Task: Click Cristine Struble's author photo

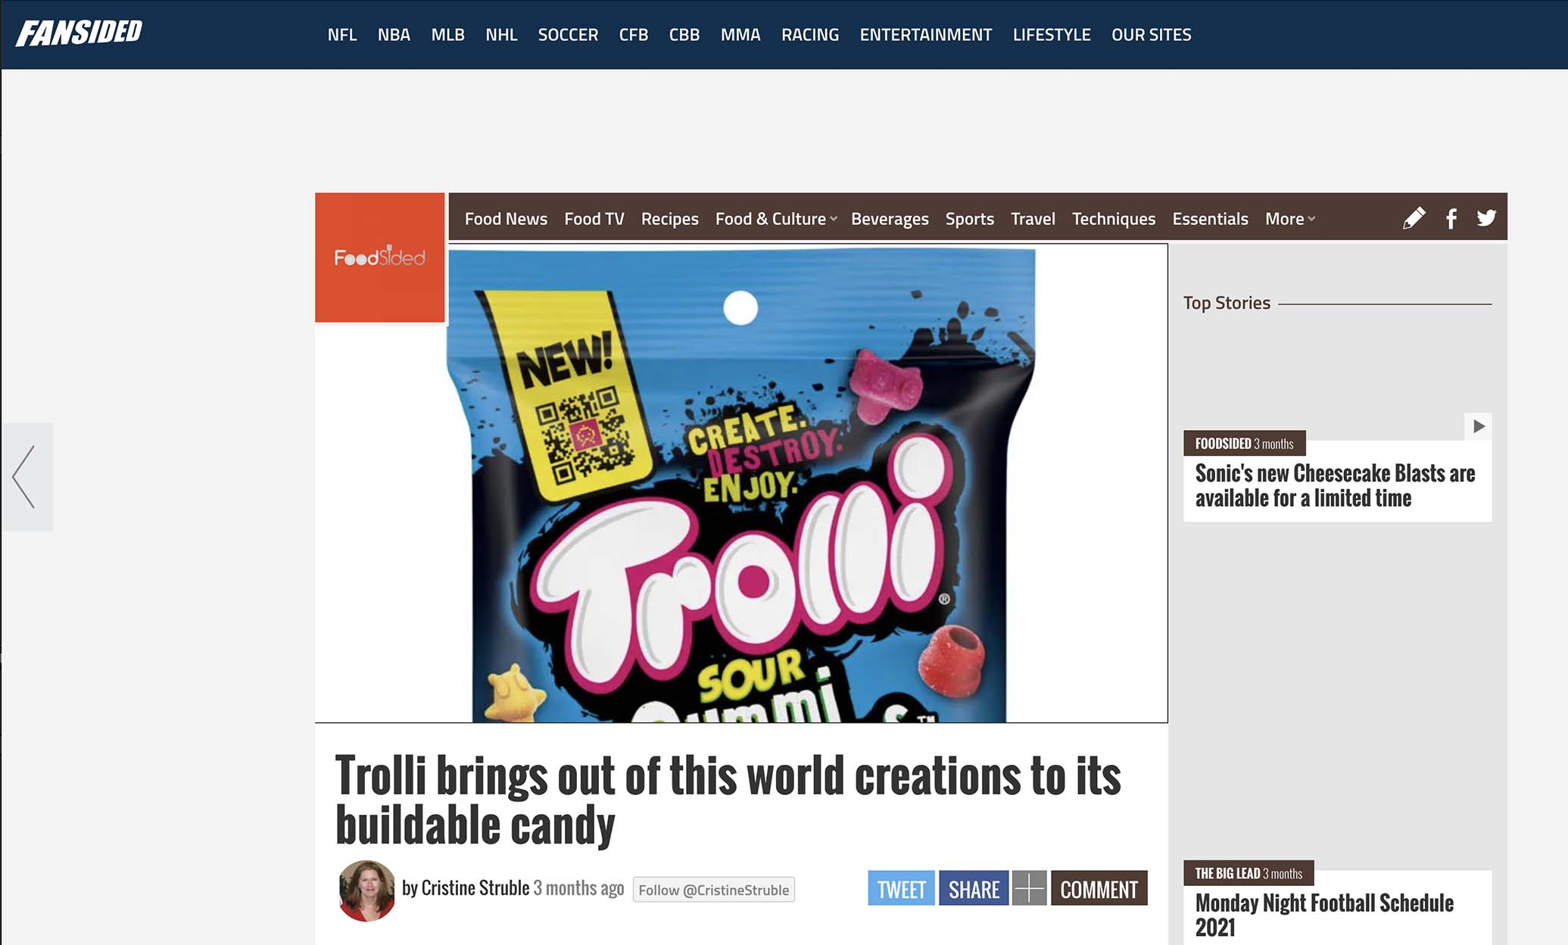Action: click(x=367, y=890)
